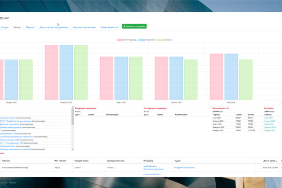The image size is (282, 188).
Task: Open the Март link under Выплаты
Action: tap(269, 124)
